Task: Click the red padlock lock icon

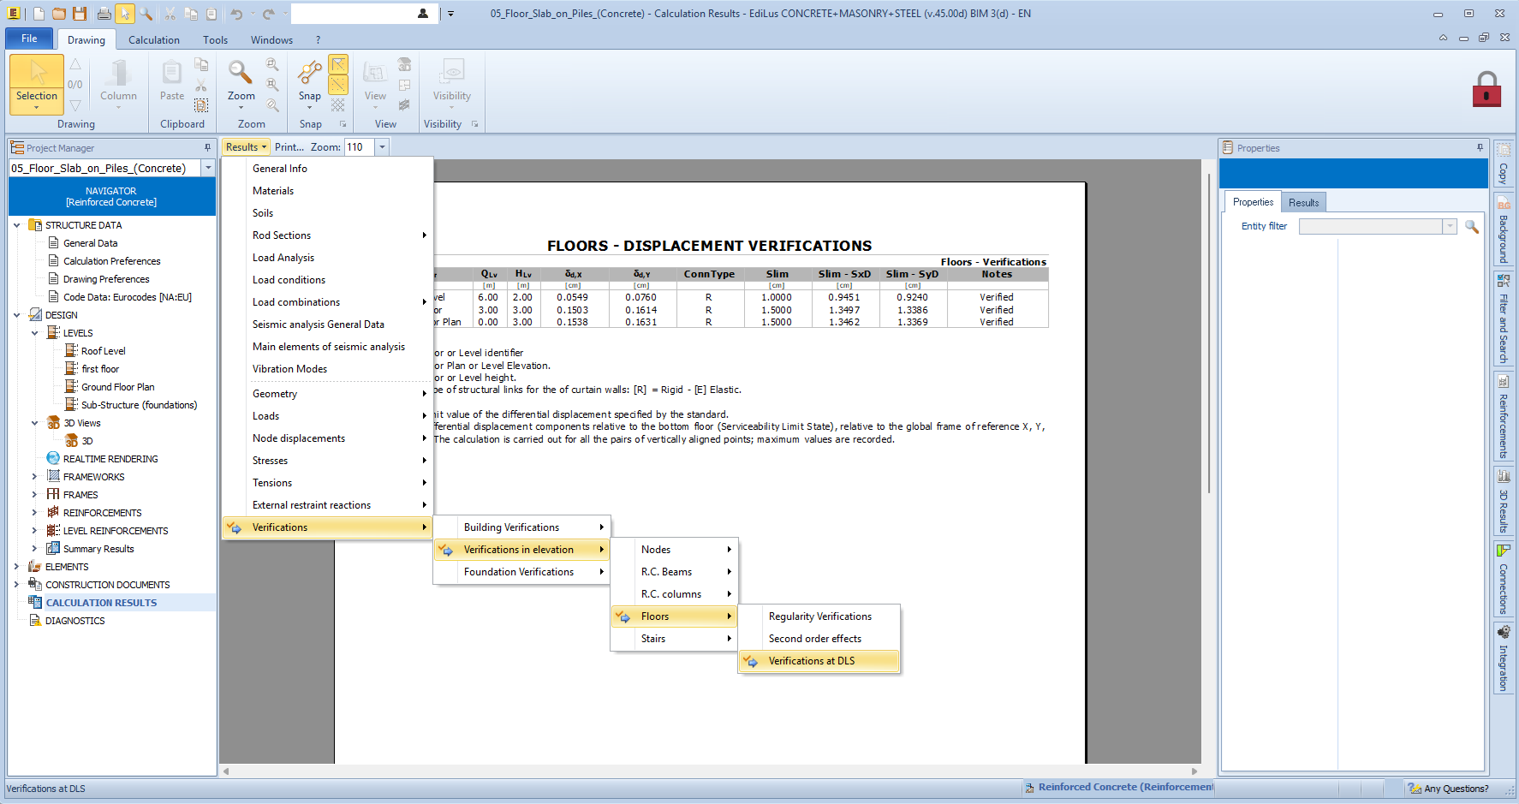Action: (1486, 90)
